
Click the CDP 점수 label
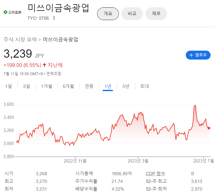point(156,174)
